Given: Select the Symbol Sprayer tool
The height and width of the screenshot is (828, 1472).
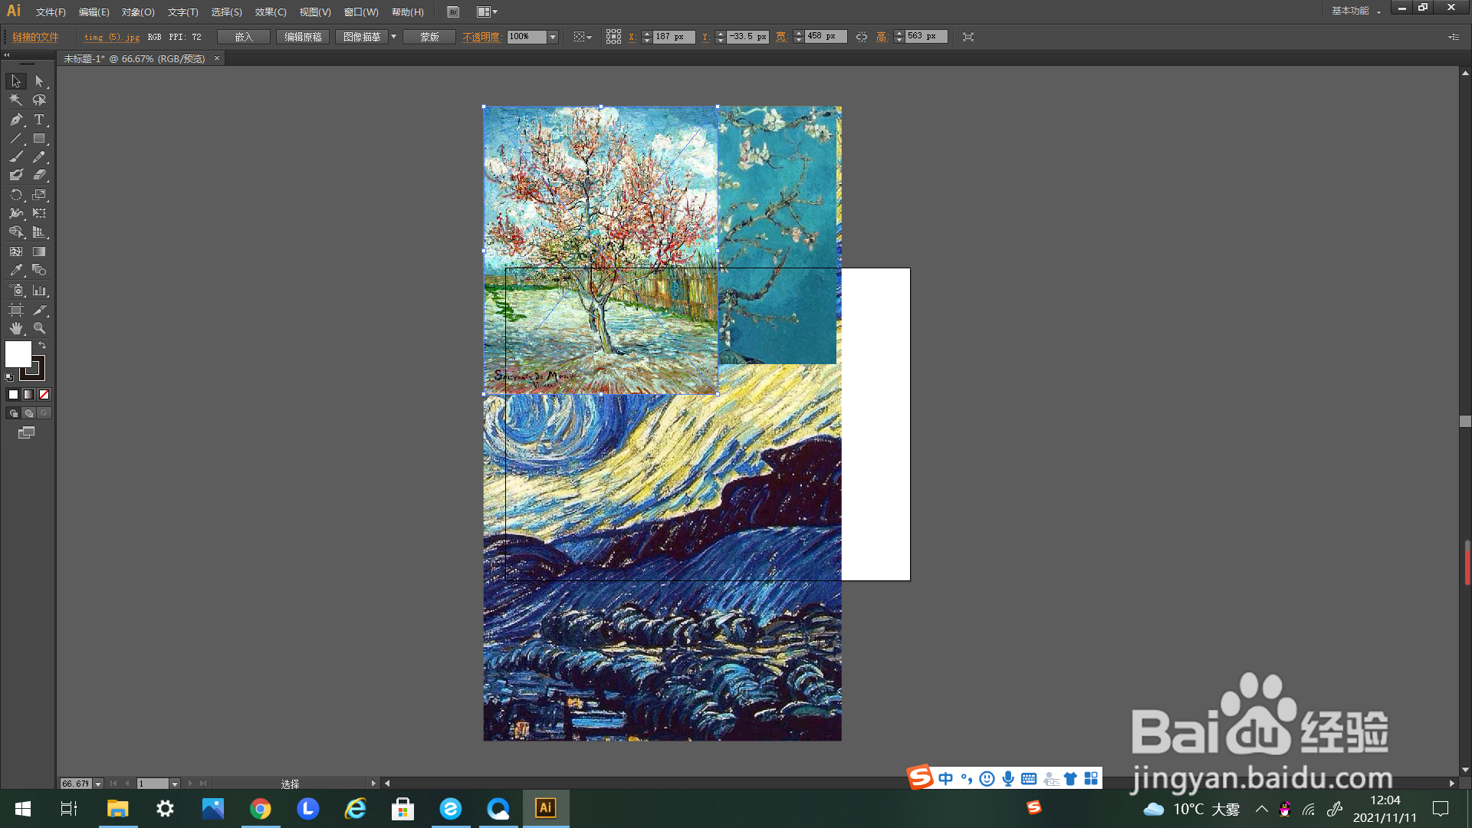Looking at the screenshot, I should tap(16, 291).
